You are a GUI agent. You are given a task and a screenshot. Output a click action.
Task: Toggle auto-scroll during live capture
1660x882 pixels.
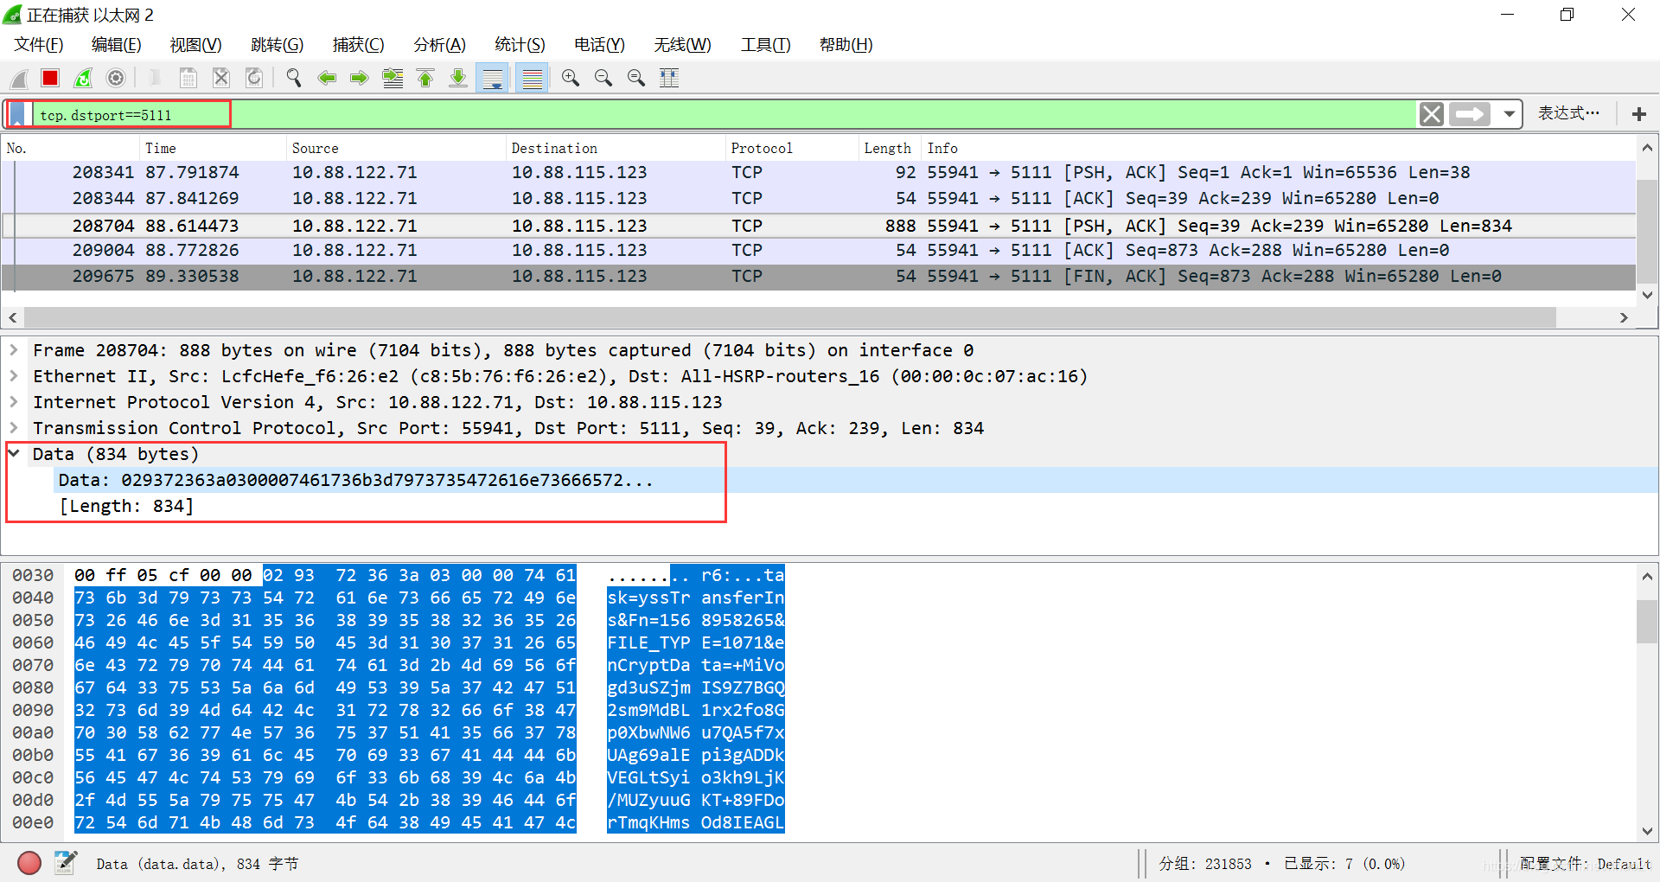tap(493, 79)
